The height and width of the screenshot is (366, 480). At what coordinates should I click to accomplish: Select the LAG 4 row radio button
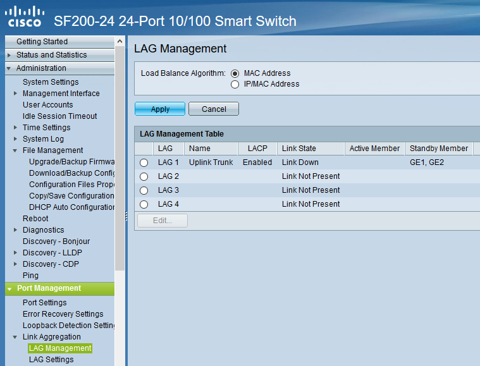coord(144,204)
